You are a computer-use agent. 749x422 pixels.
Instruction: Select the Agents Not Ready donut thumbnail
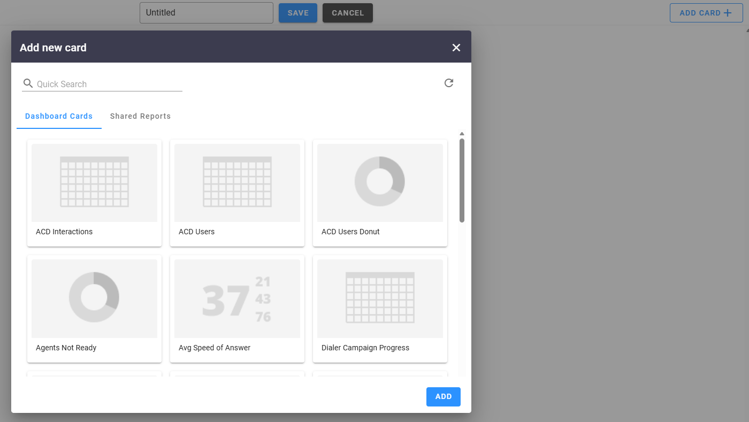[94, 298]
